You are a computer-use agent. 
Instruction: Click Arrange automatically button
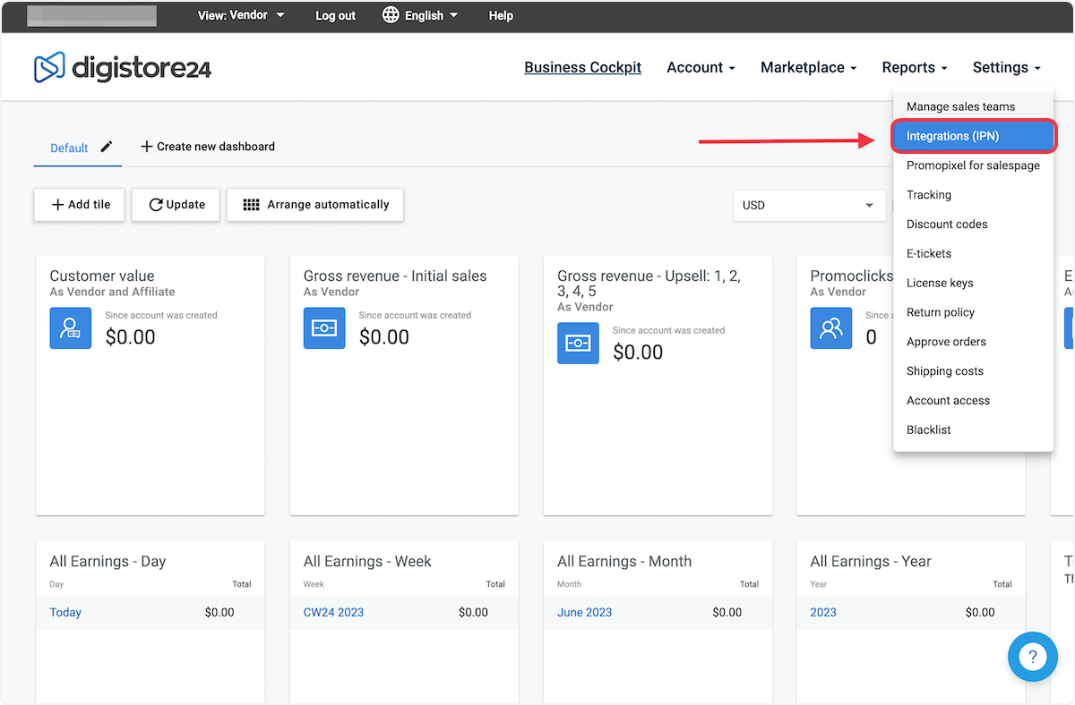315,205
